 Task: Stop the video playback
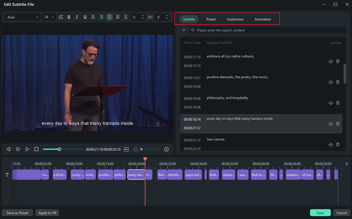tap(37, 149)
